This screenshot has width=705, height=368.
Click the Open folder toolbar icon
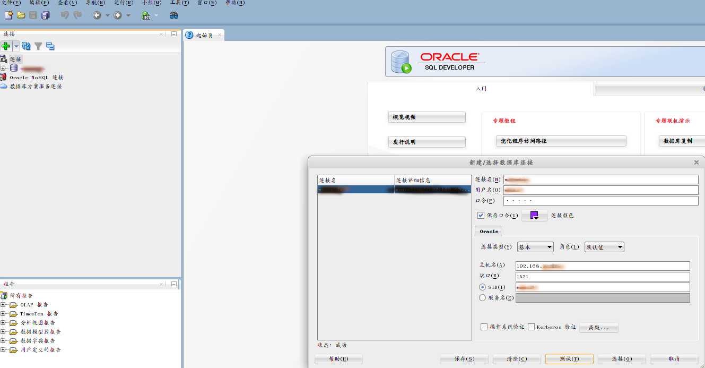[21, 15]
